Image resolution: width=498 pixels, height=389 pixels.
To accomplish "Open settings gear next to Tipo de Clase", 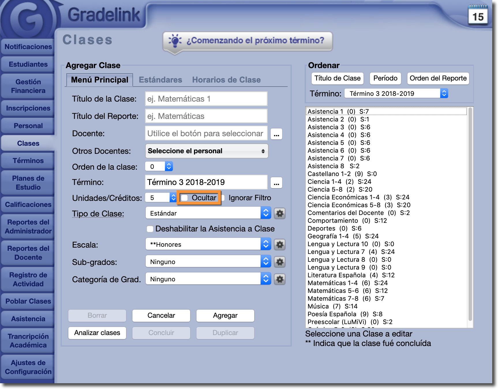I will point(279,214).
